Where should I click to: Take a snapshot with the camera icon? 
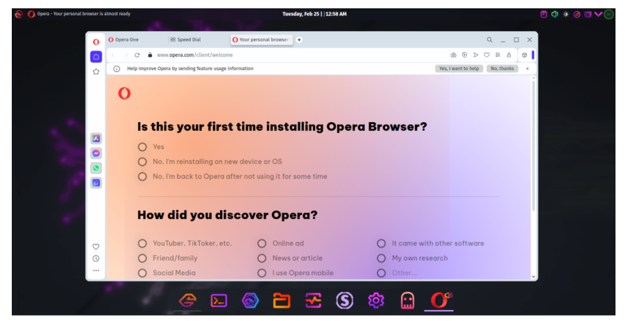(x=453, y=55)
